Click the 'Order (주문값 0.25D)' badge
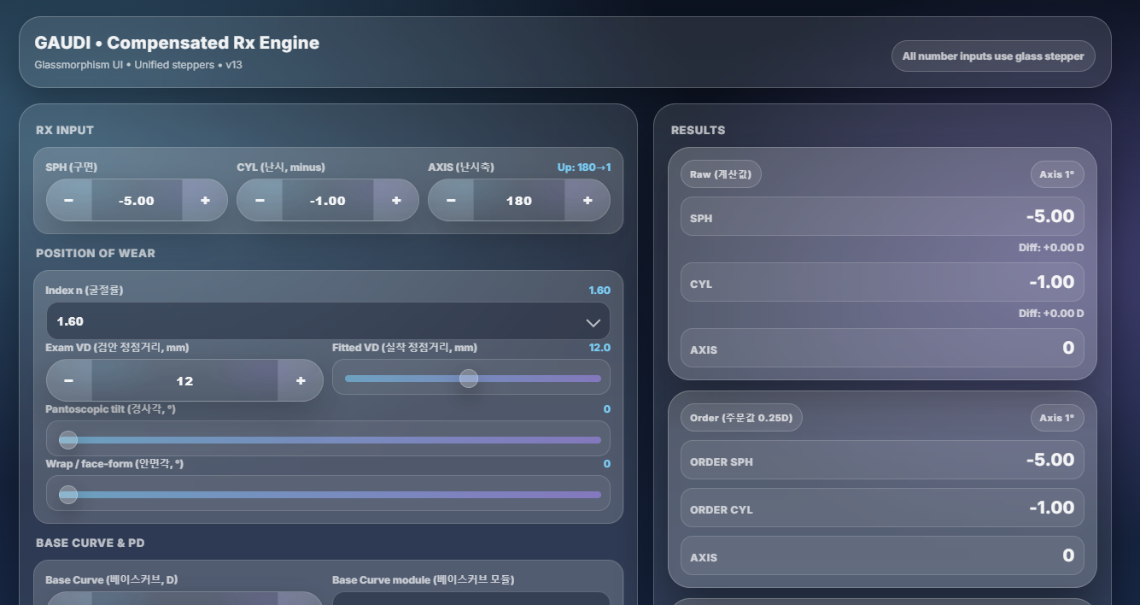This screenshot has width=1140, height=605. (x=741, y=418)
